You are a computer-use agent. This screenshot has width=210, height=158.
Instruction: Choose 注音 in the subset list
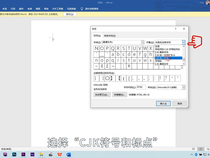tap(169, 46)
